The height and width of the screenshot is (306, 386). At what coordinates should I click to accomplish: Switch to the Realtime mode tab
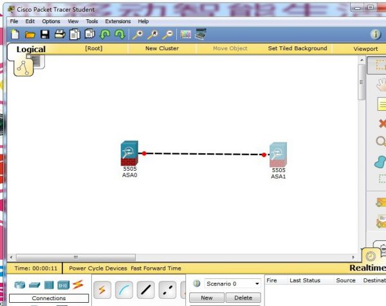[367, 268]
